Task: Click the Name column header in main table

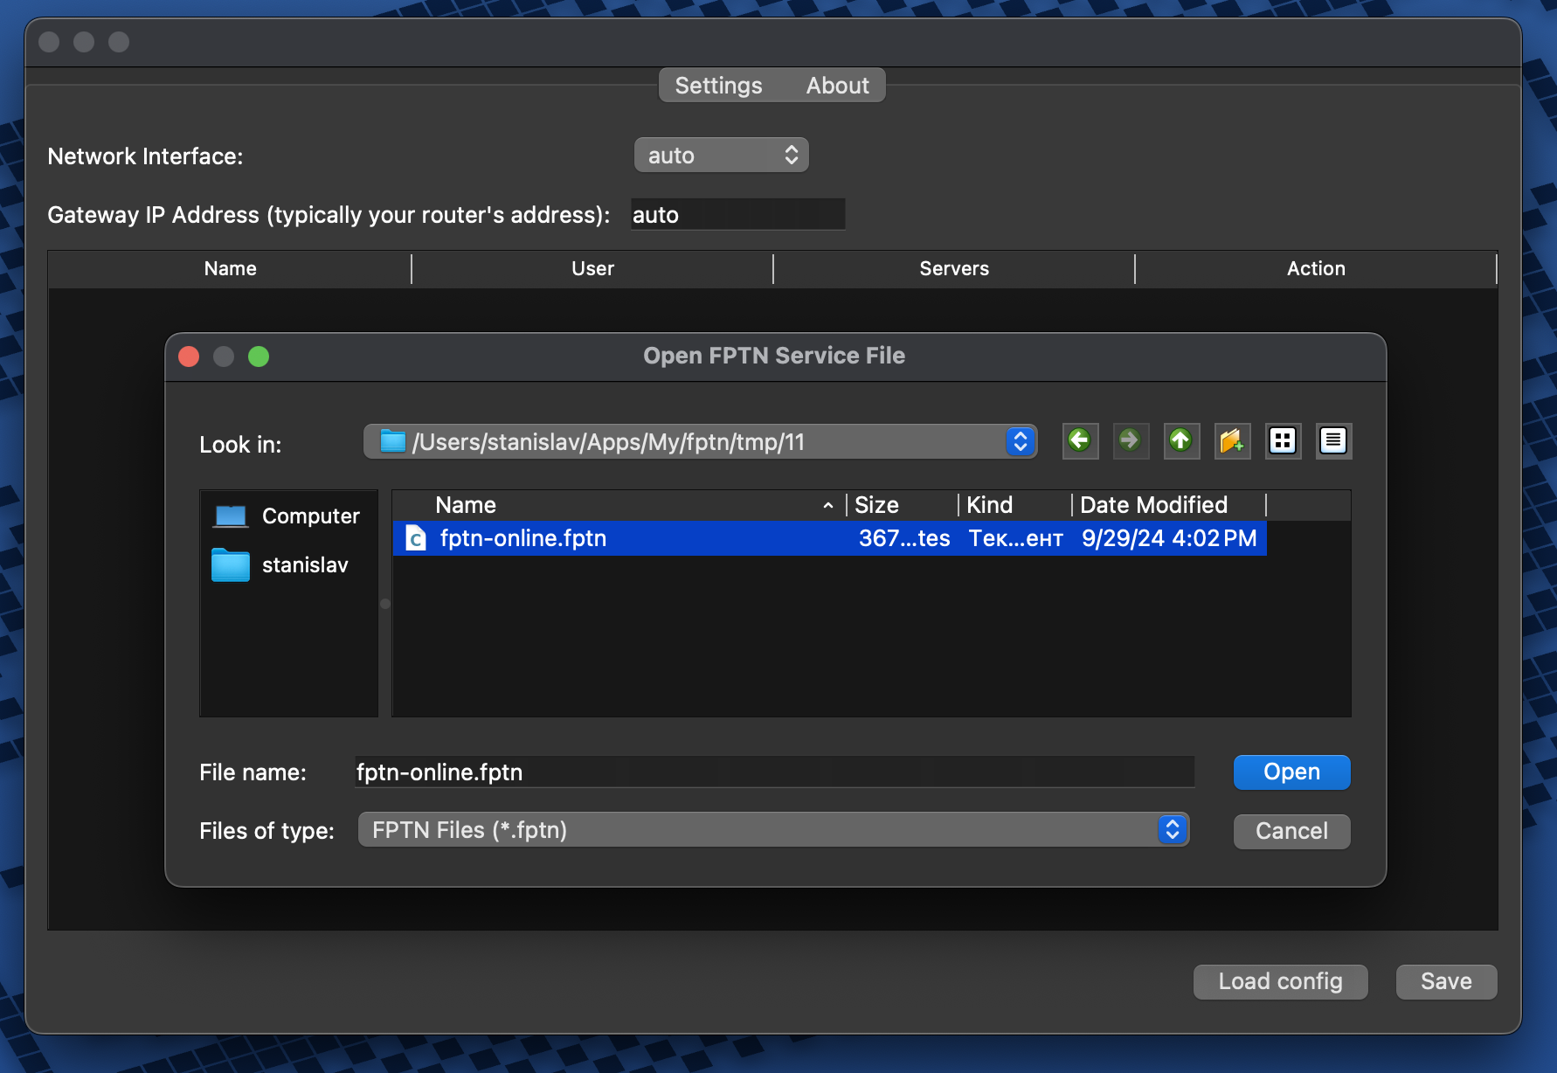Action: (x=230, y=269)
